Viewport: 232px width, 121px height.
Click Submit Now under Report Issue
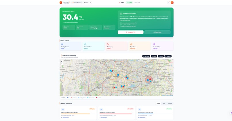tap(133, 48)
